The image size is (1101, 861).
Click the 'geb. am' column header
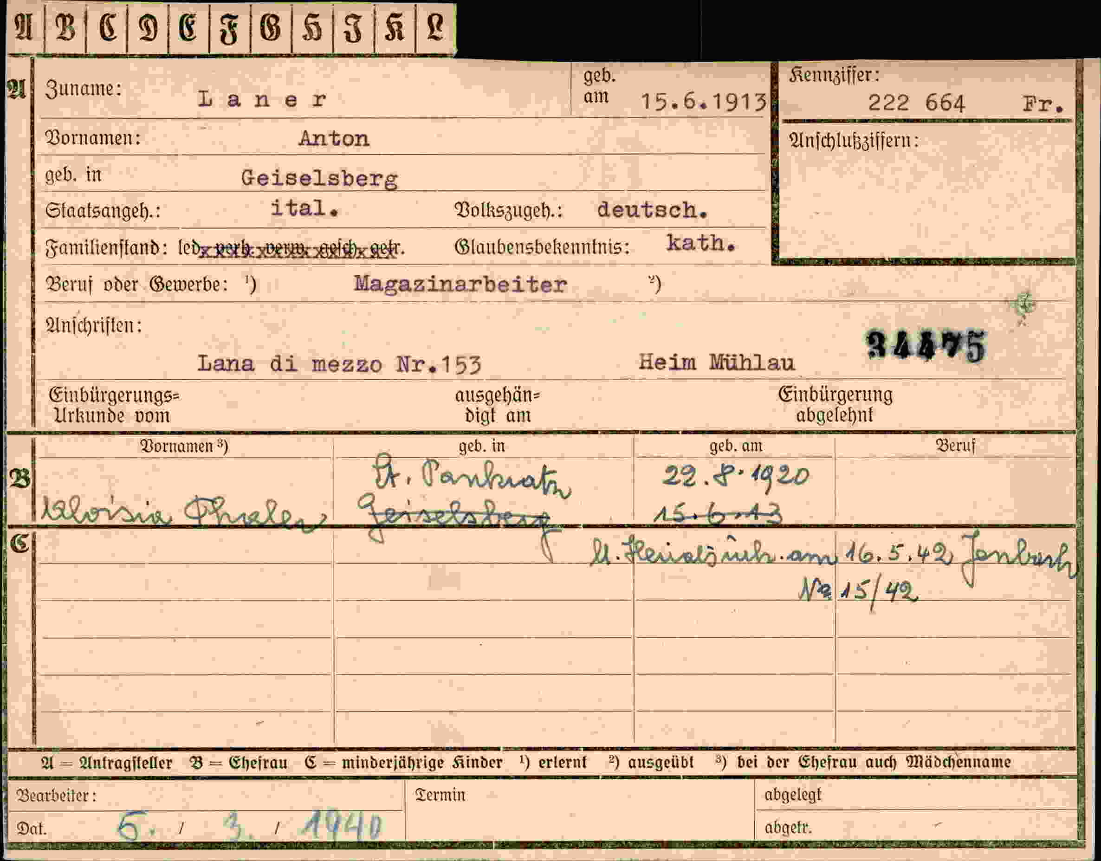(736, 446)
